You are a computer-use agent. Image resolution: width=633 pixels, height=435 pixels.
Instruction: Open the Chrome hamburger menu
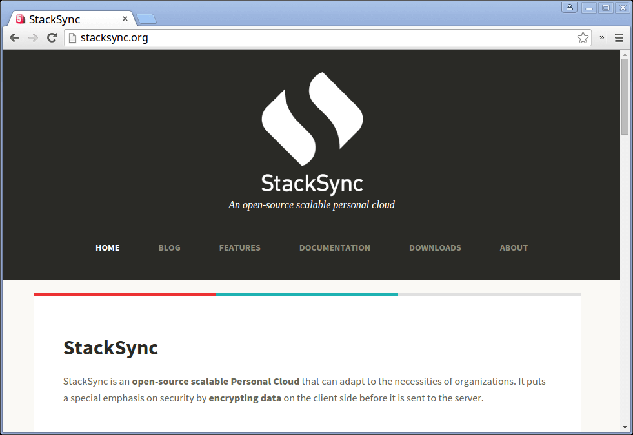[619, 37]
